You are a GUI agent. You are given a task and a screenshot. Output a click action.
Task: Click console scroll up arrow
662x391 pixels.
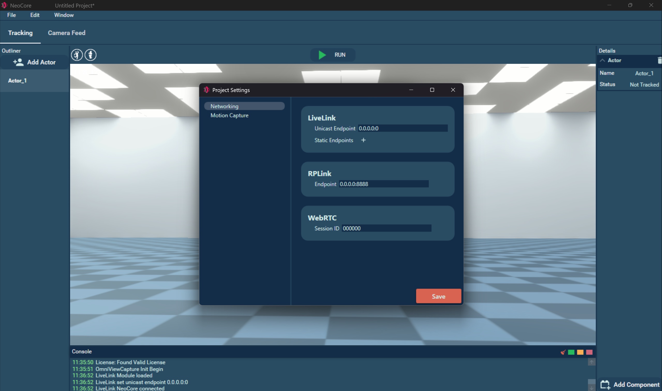click(591, 362)
